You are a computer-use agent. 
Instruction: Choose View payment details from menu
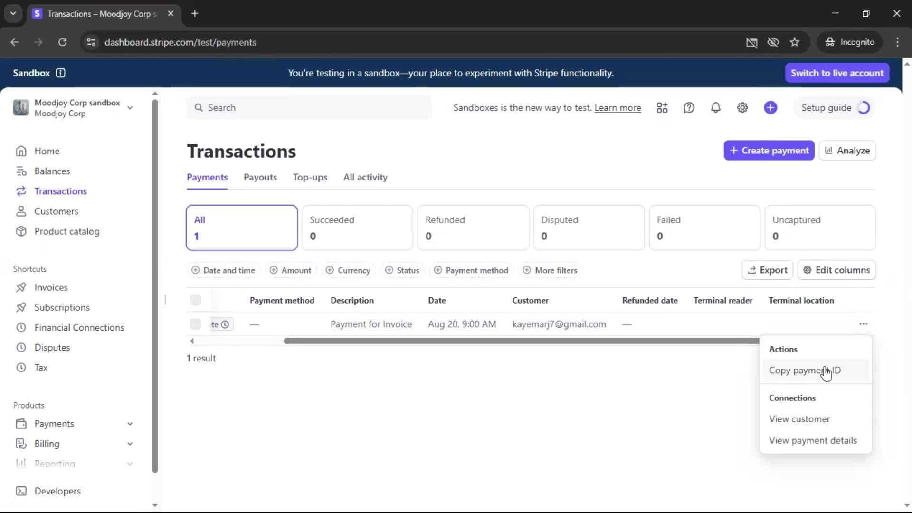pos(816,440)
